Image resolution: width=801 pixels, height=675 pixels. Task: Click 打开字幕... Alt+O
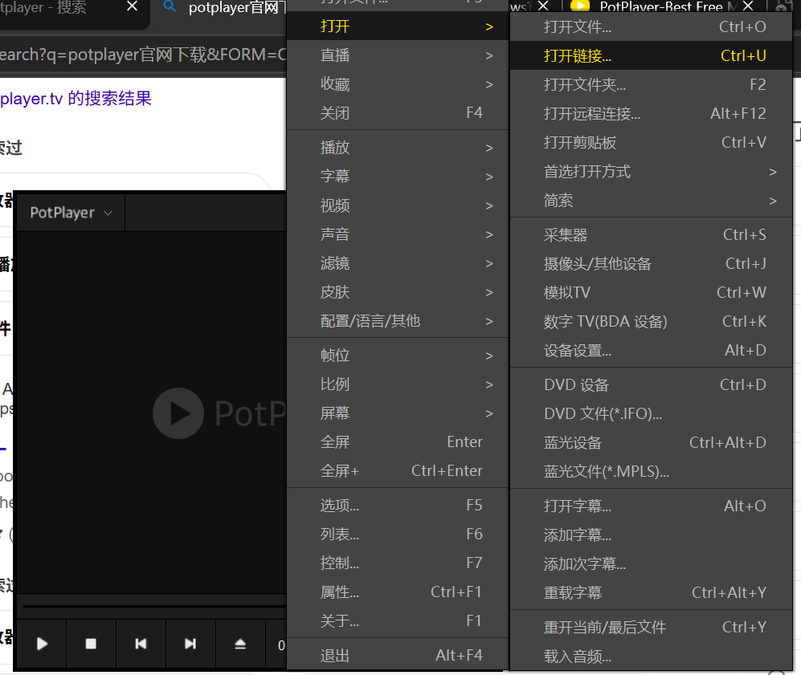652,506
